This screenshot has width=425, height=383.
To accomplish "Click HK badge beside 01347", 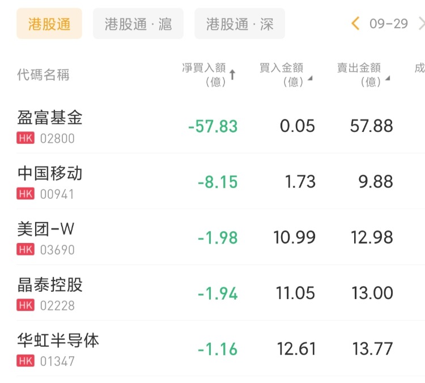I will point(25,361).
